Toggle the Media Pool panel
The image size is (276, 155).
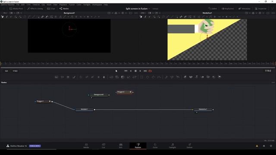16,9
